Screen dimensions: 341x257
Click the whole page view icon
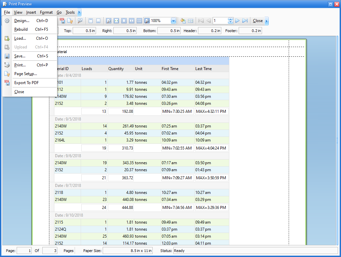click(124, 21)
